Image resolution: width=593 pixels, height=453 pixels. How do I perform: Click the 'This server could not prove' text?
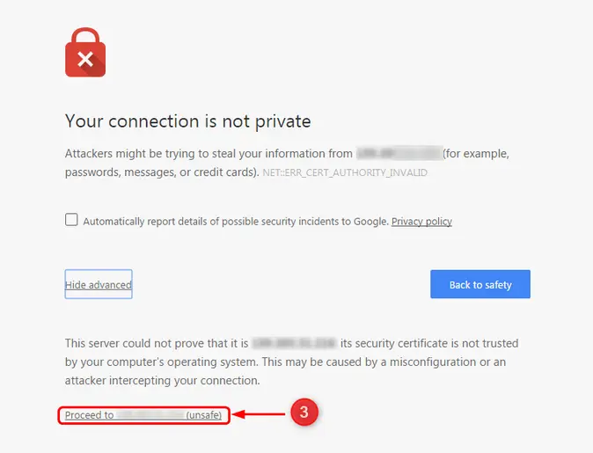click(157, 343)
